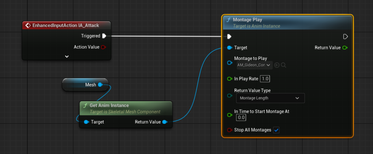The image size is (373, 154).
Task: Click the Triggered execution output pin
Action: coord(104,36)
